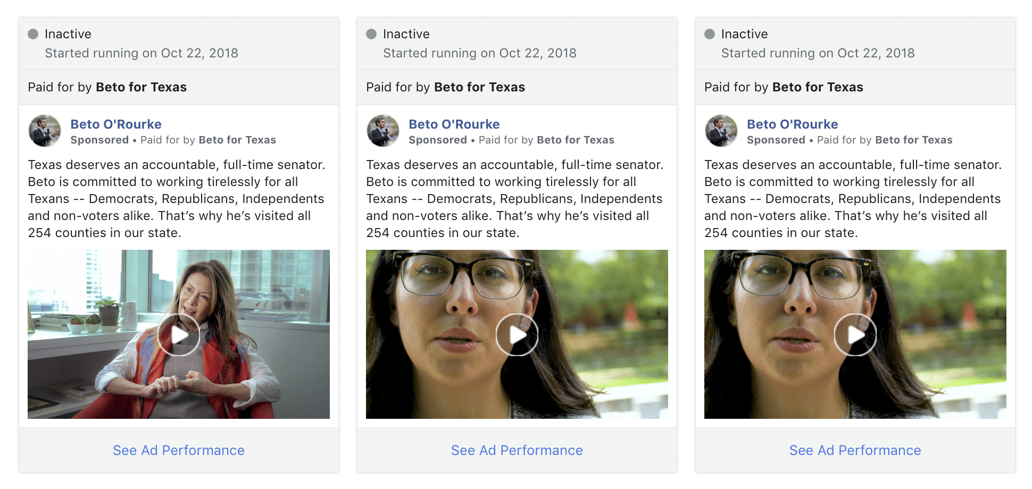
Task: See Ad Performance for the left ad
Action: [179, 450]
